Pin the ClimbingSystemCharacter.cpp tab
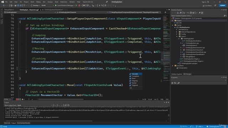Viewport: 228px width, 128px height. click(41, 10)
